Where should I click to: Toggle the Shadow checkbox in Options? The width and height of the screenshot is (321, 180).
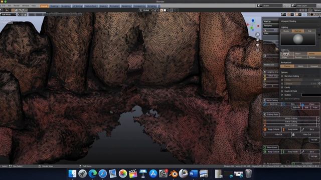click(282, 83)
